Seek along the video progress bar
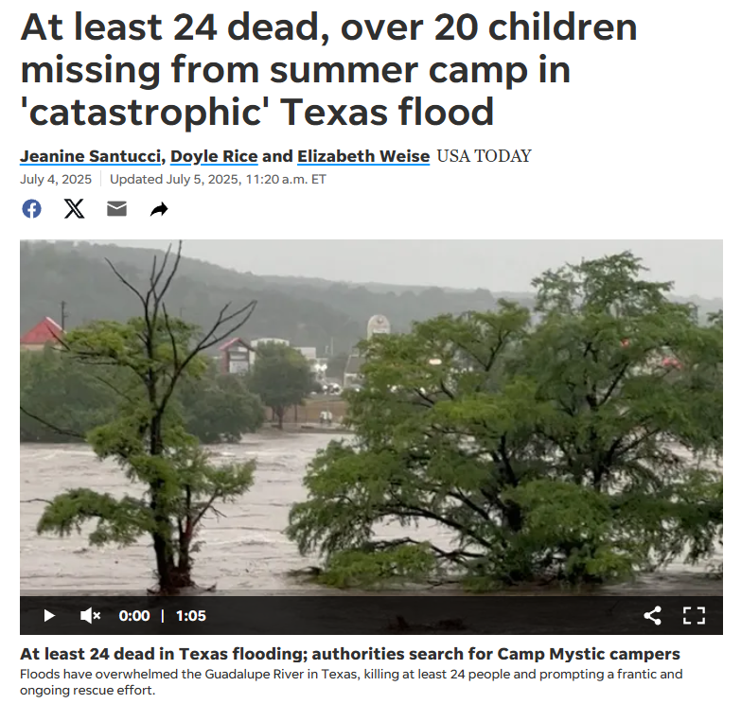741x704 pixels. [371, 593]
